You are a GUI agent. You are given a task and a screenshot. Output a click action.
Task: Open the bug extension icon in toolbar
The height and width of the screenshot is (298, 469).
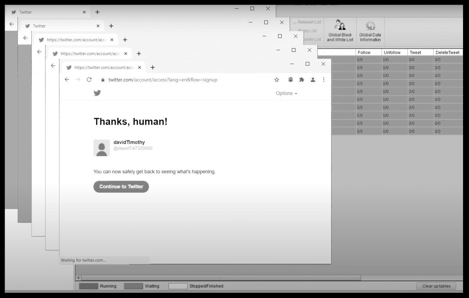(x=290, y=80)
